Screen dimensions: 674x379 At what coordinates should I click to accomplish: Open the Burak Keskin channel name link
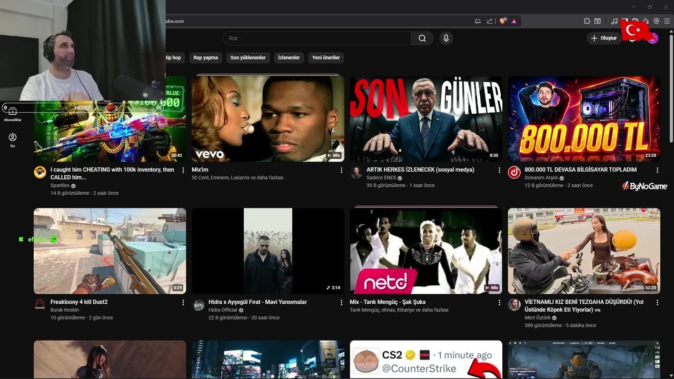65,310
